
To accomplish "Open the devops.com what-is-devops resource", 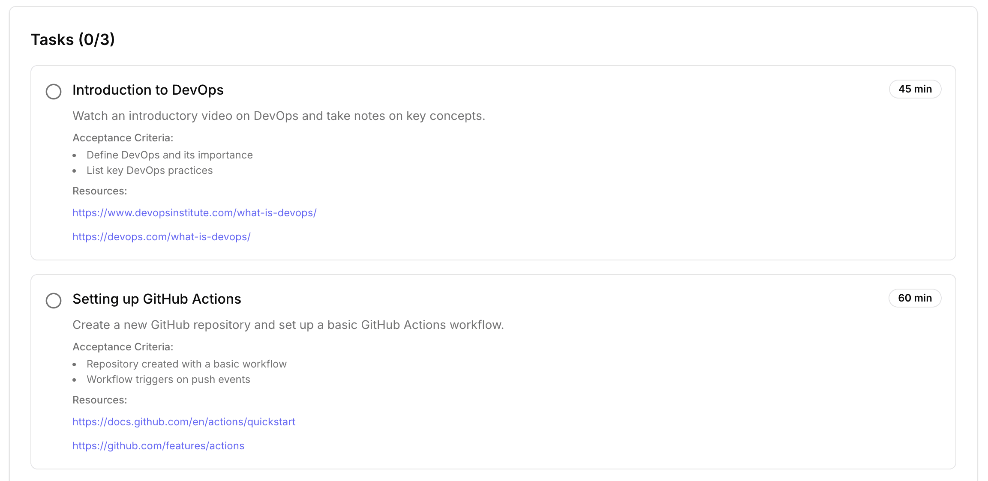I will pyautogui.click(x=162, y=237).
